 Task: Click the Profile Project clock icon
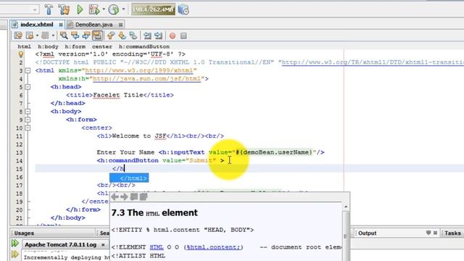click(114, 9)
